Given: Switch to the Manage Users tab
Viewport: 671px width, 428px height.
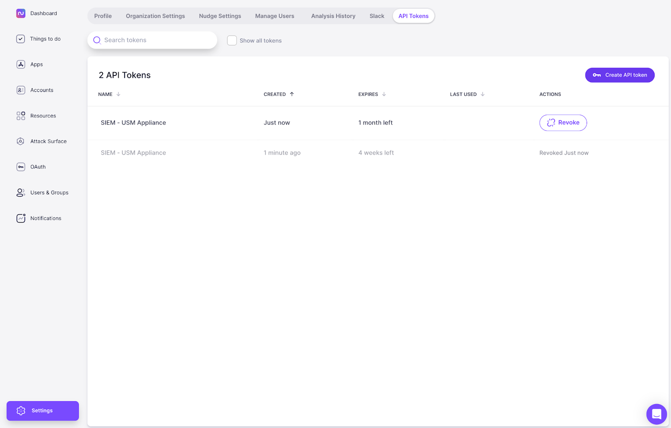Looking at the screenshot, I should tap(275, 16).
